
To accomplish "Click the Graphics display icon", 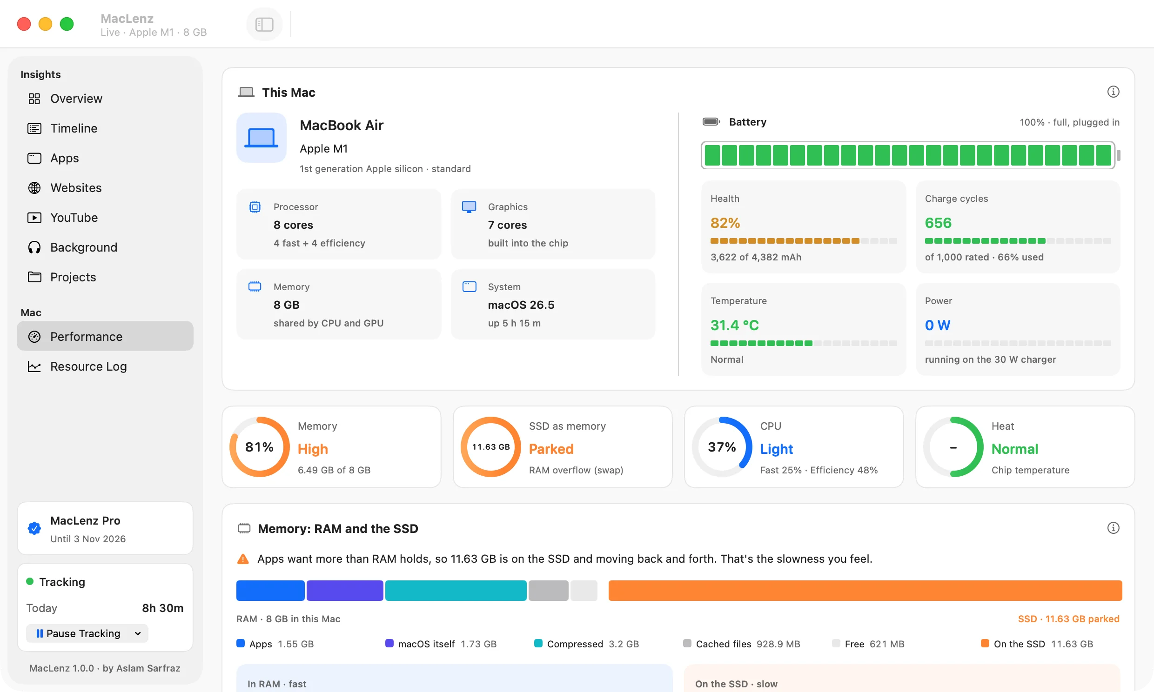I will pos(469,207).
